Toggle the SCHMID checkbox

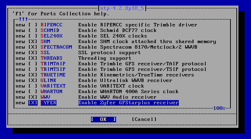(x=33, y=31)
